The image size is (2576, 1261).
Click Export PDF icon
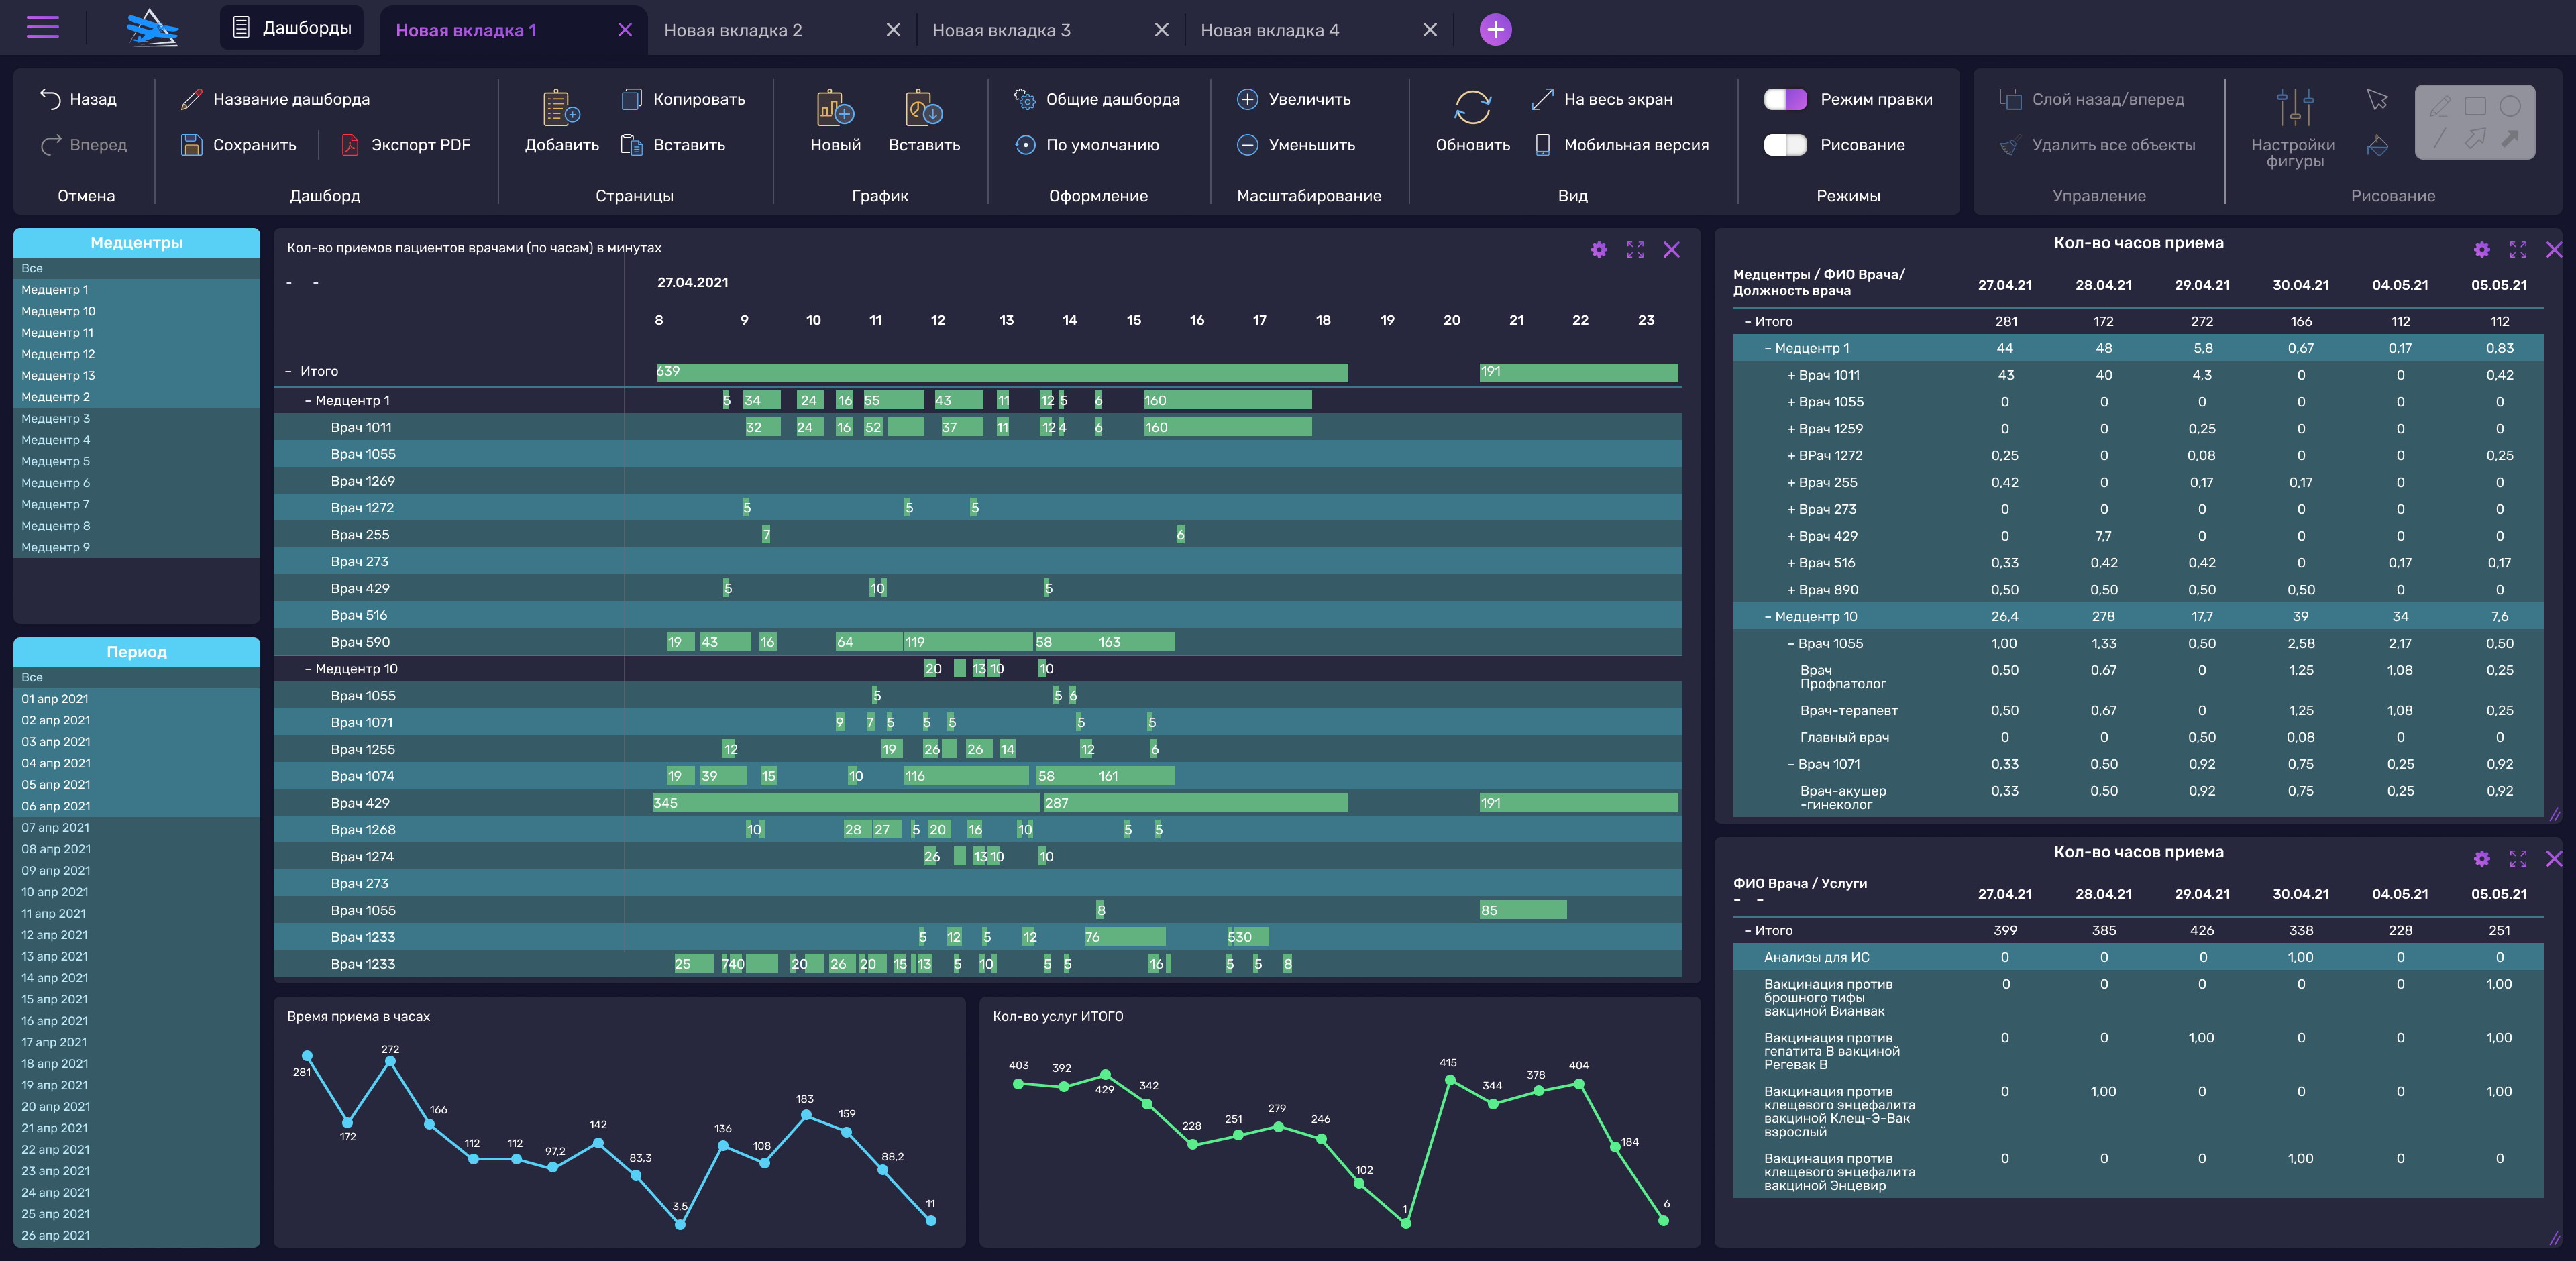(x=350, y=145)
